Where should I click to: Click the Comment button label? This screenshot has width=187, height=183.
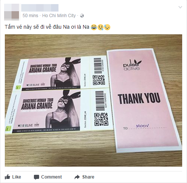[51, 177]
